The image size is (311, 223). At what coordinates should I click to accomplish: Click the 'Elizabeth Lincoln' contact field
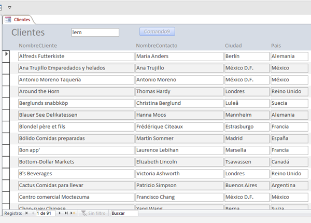(179, 162)
